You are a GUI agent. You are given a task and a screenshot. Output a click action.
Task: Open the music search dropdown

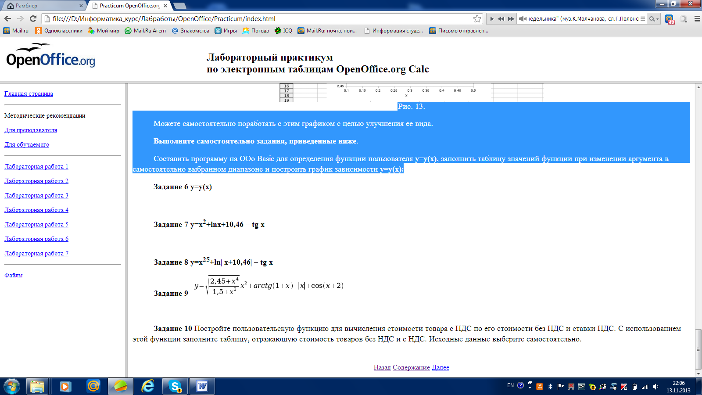[x=654, y=19]
